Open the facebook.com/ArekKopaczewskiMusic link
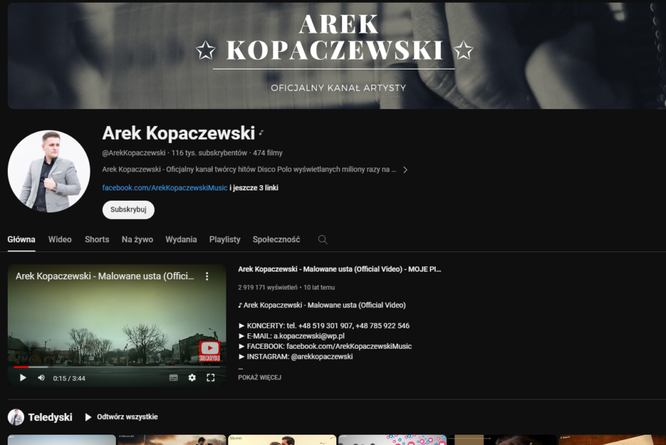The height and width of the screenshot is (445, 666). click(165, 188)
